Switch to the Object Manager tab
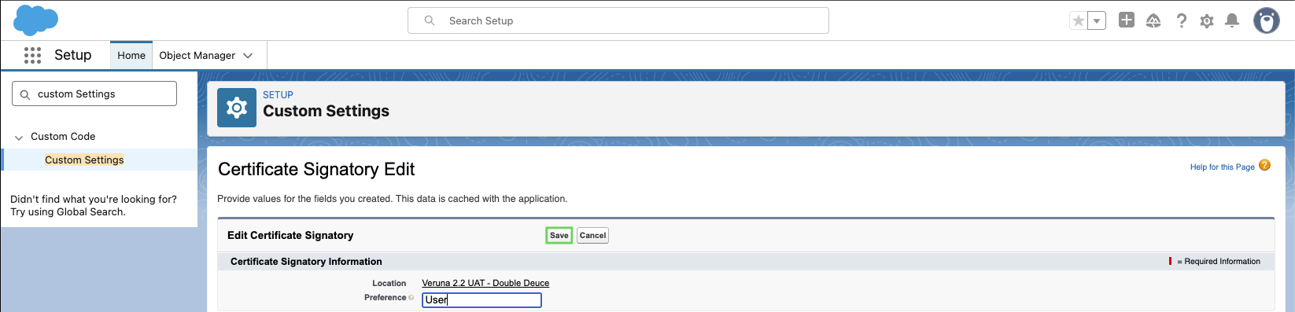1295x312 pixels. tap(197, 55)
